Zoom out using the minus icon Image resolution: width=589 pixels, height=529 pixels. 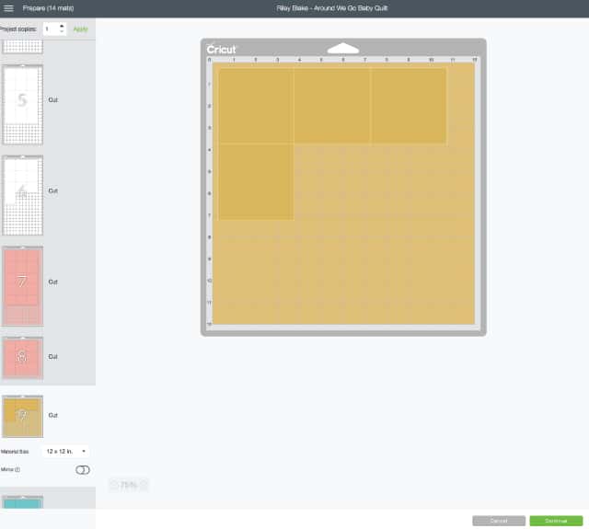coord(114,485)
